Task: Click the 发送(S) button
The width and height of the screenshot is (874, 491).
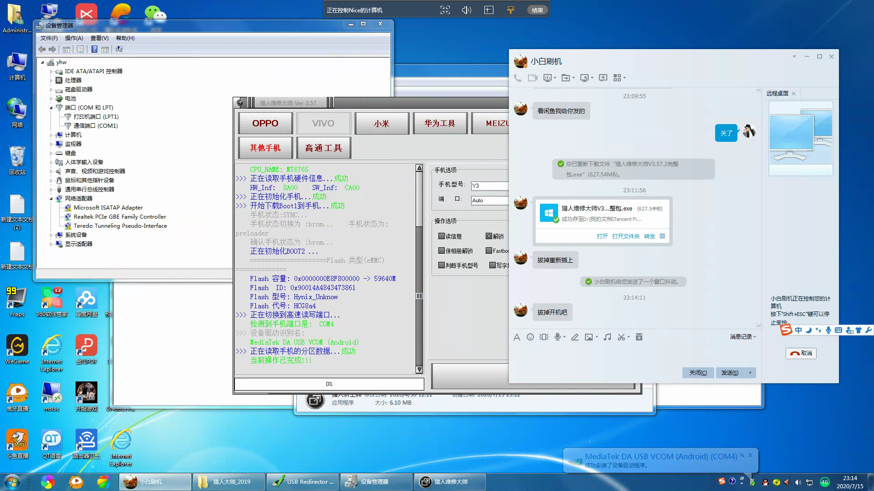Action: [730, 373]
